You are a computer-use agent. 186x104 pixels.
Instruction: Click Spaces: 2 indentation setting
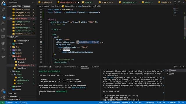[126, 103]
